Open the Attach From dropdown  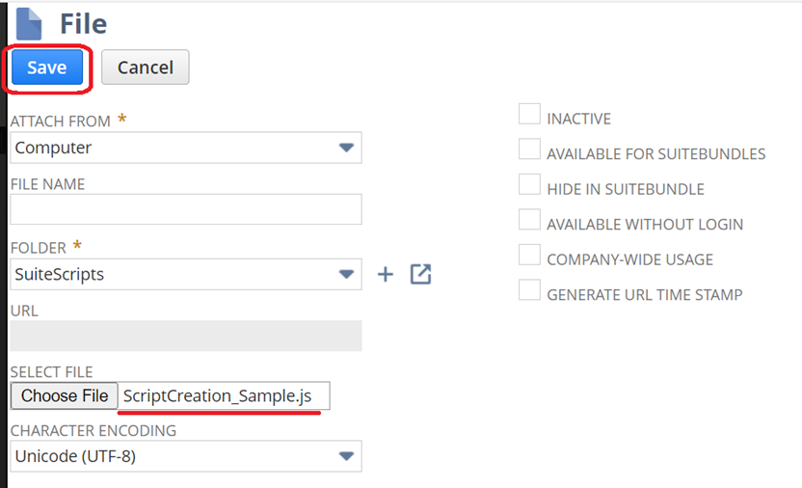pyautogui.click(x=185, y=148)
